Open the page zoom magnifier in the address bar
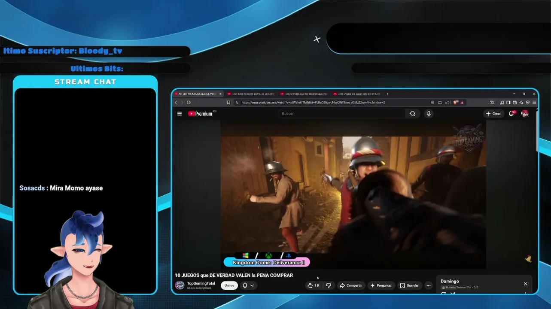551x309 pixels. point(432,103)
